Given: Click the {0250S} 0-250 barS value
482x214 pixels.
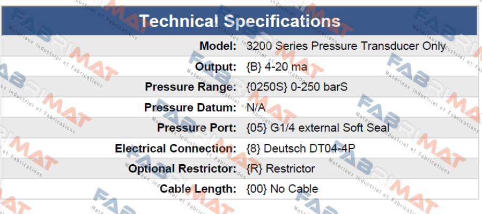Looking at the screenshot, I should 297,87.
